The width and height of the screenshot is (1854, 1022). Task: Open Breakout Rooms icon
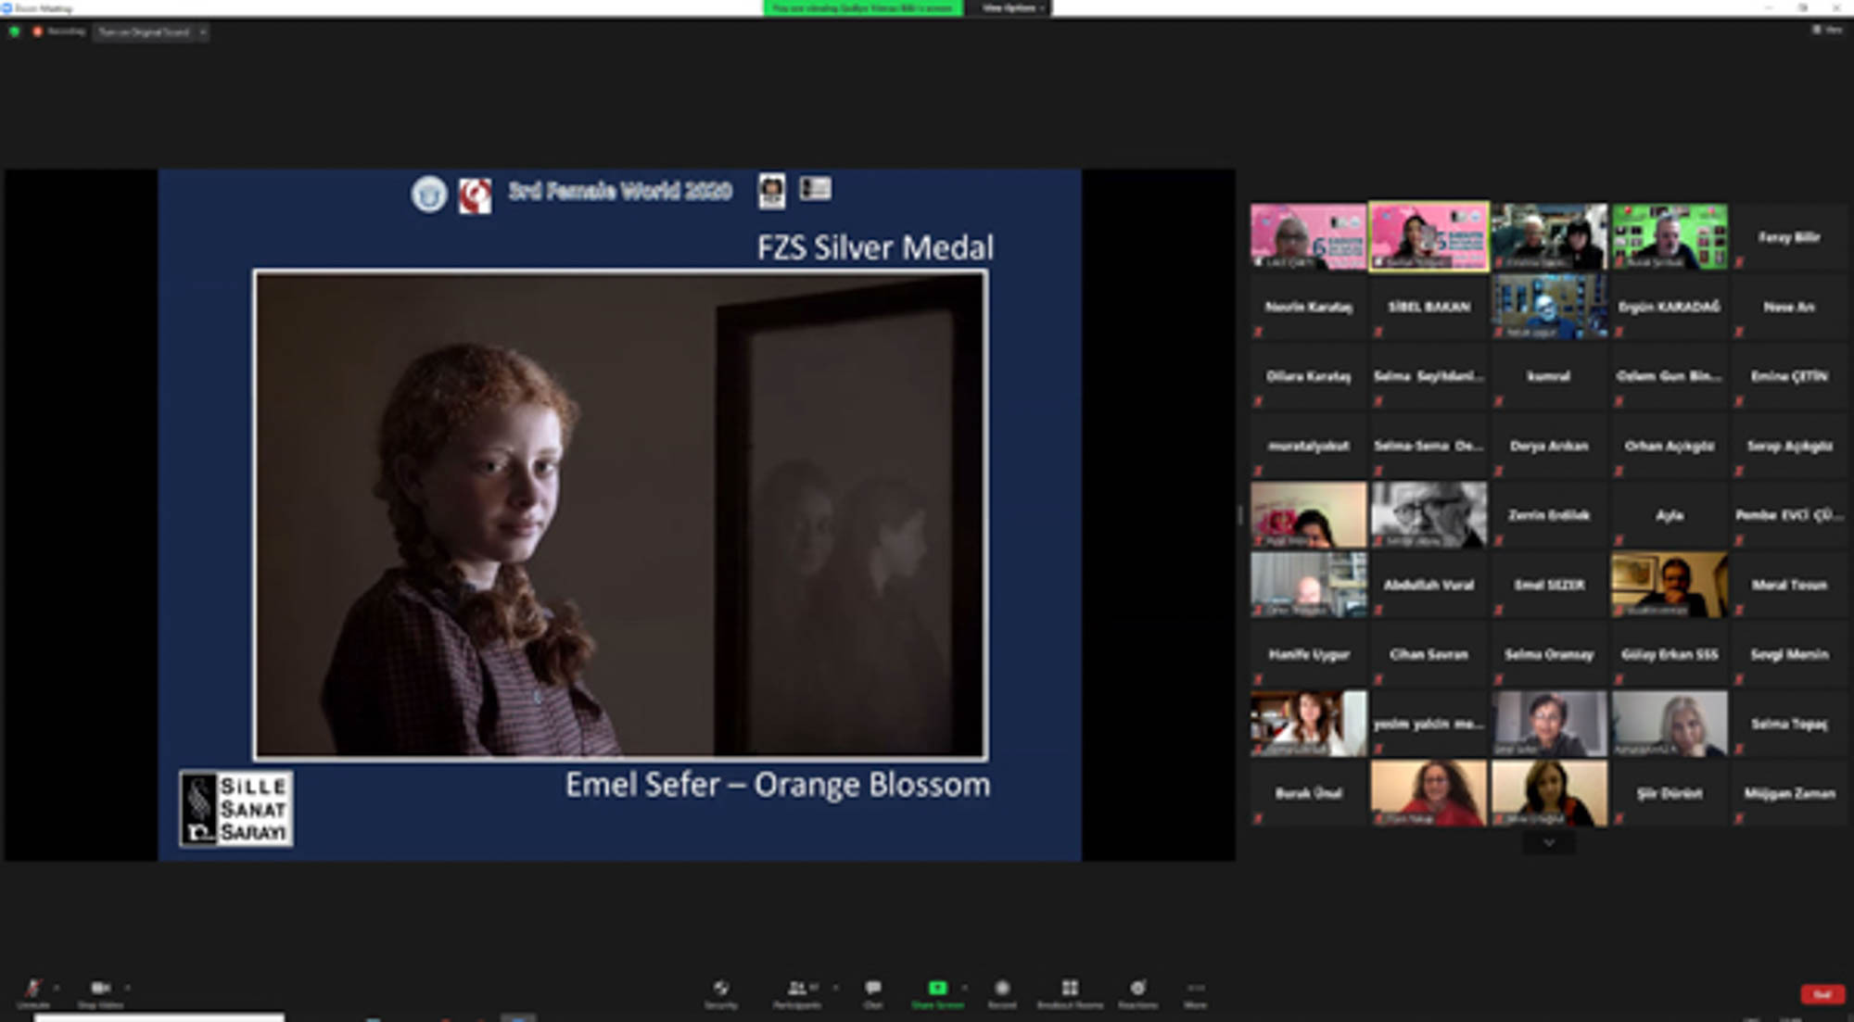pos(1069,989)
